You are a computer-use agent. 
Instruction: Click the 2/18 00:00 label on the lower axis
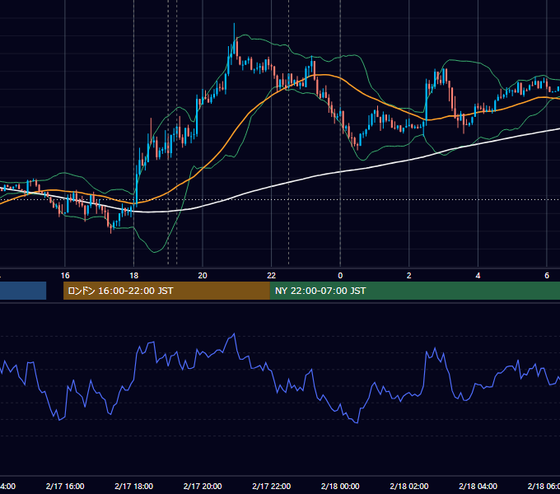click(340, 486)
